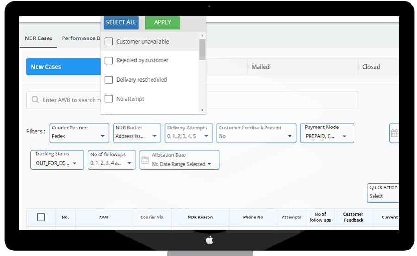417x256 pixels.
Task: Expand the NDR Bucket filter
Action: coord(137,133)
